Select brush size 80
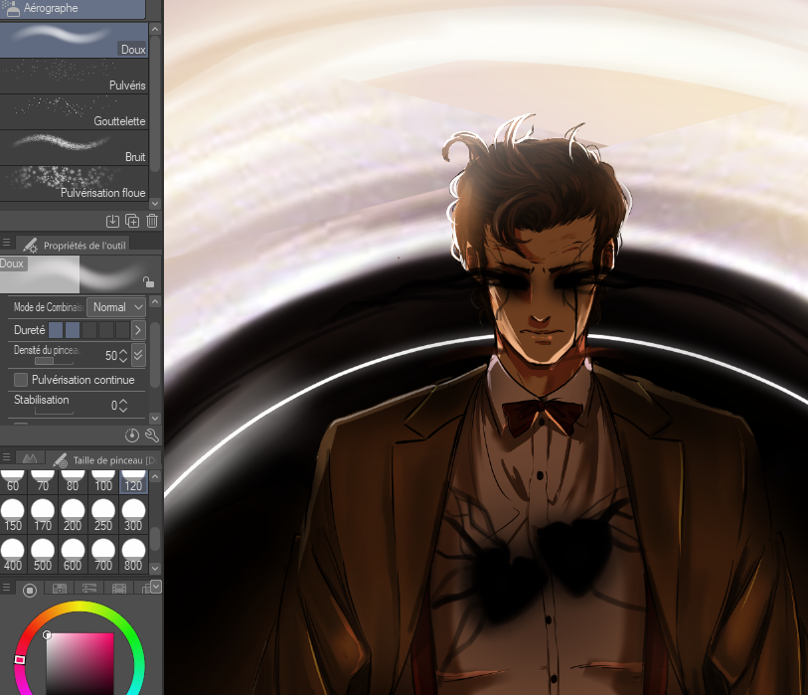The image size is (808, 695). (x=73, y=481)
